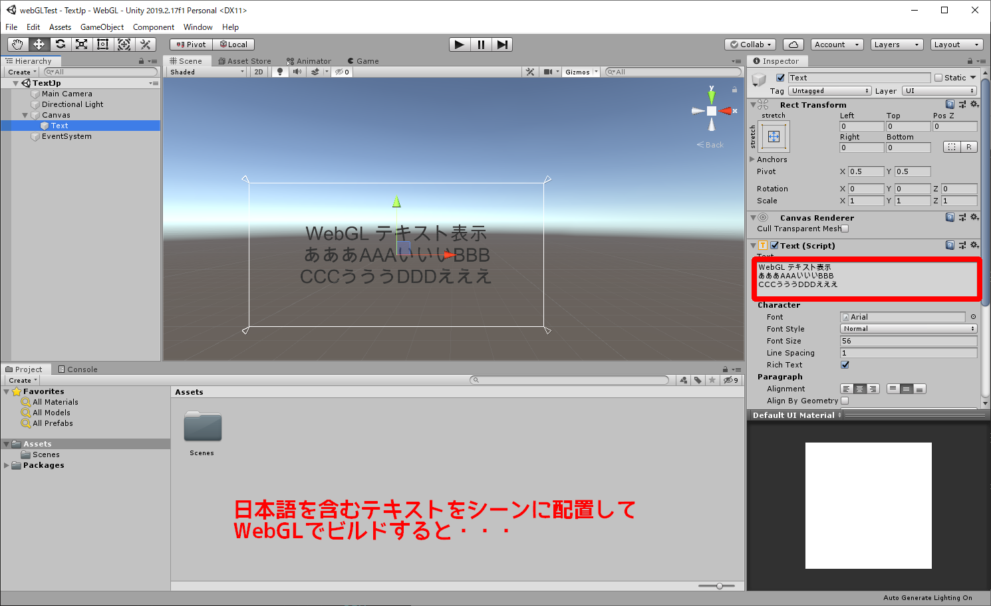Open Text (Script) component settings gear

[974, 245]
